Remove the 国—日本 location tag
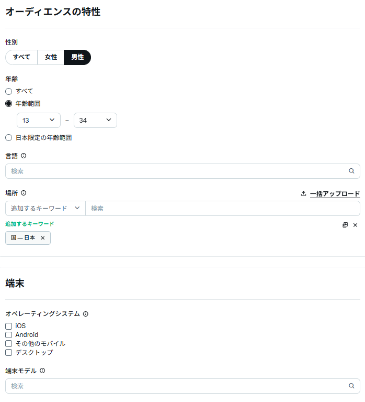The image size is (365, 402). click(x=43, y=238)
